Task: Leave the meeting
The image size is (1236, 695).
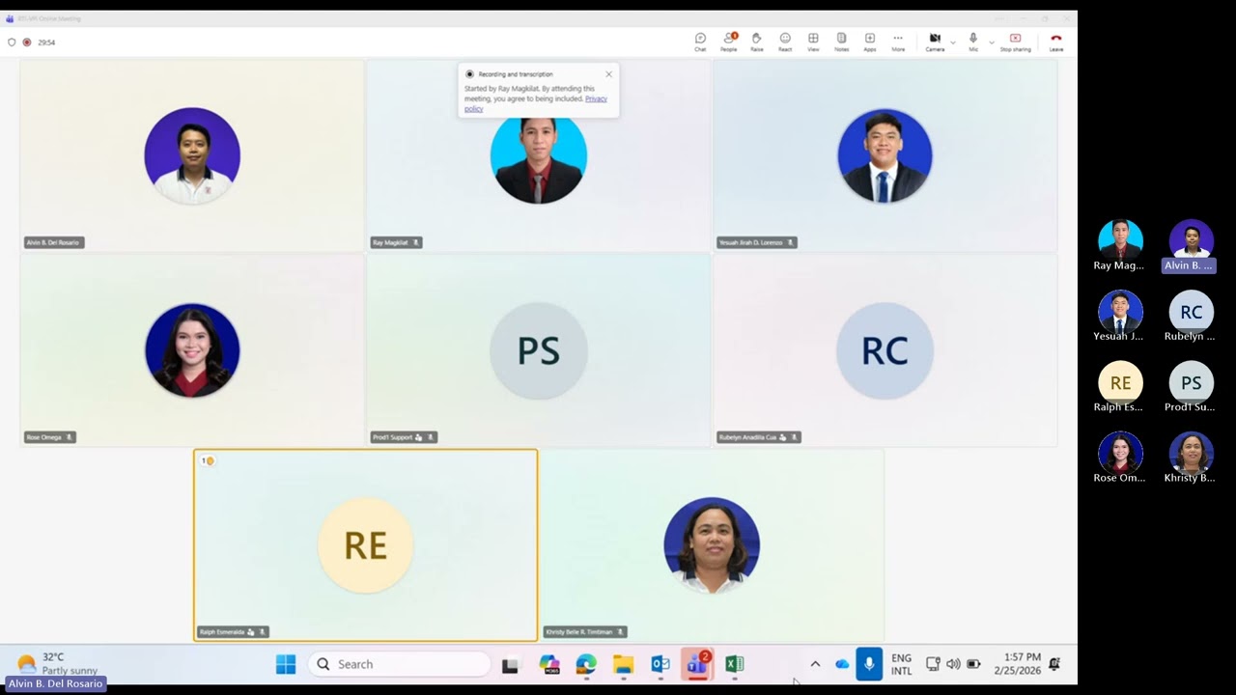Action: tap(1056, 42)
